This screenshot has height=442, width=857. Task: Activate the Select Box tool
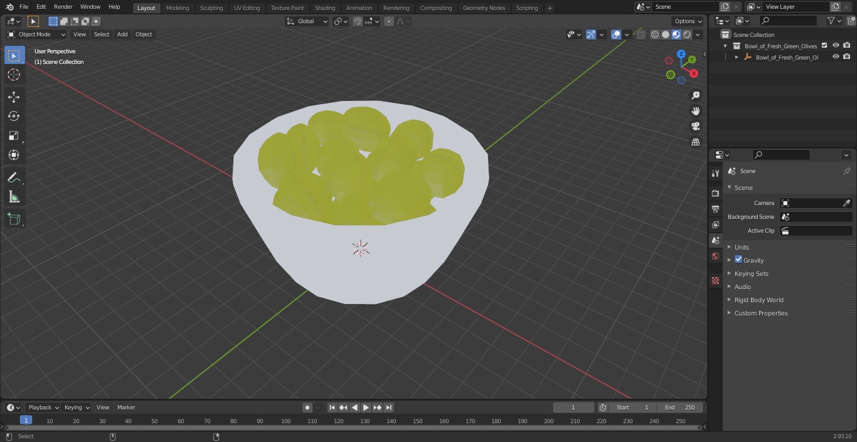click(14, 55)
